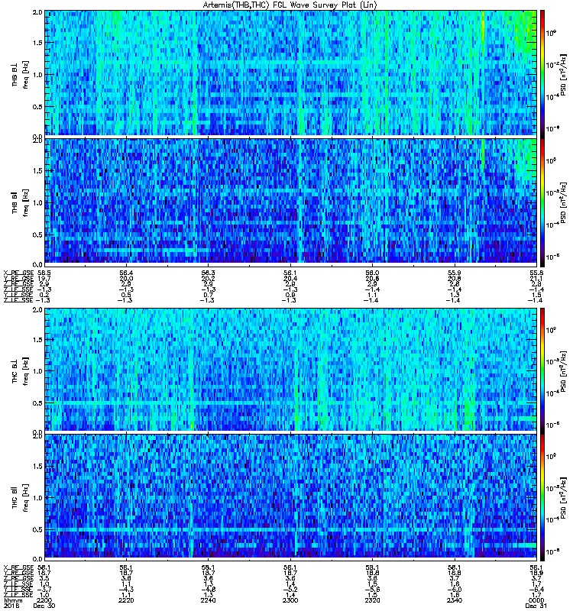Click the THB Y_RE_GSE value '20.0'
Screen dimensions: 573x611
click(126, 279)
